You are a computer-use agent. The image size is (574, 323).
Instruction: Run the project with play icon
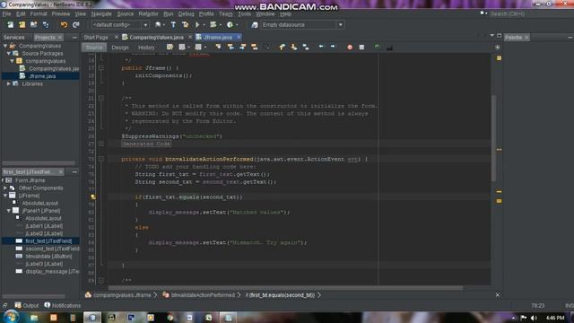coord(197,25)
